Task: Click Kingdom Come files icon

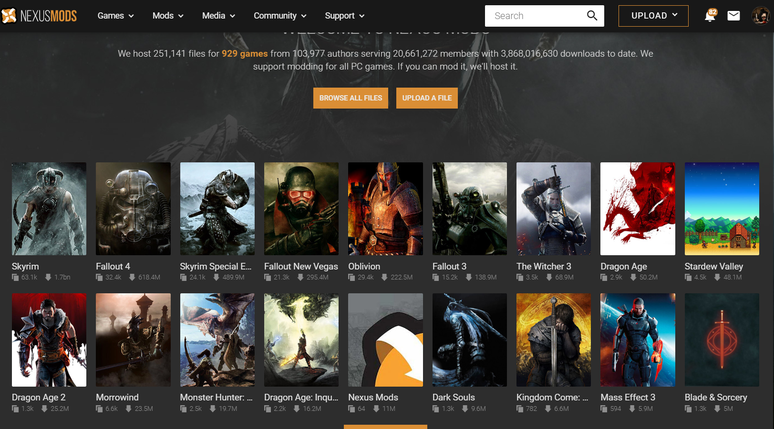Action: (x=520, y=409)
